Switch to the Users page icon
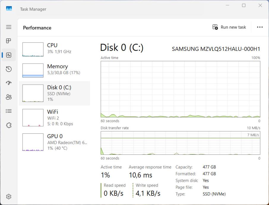Viewport: 269px width, 205px height. click(x=9, y=97)
